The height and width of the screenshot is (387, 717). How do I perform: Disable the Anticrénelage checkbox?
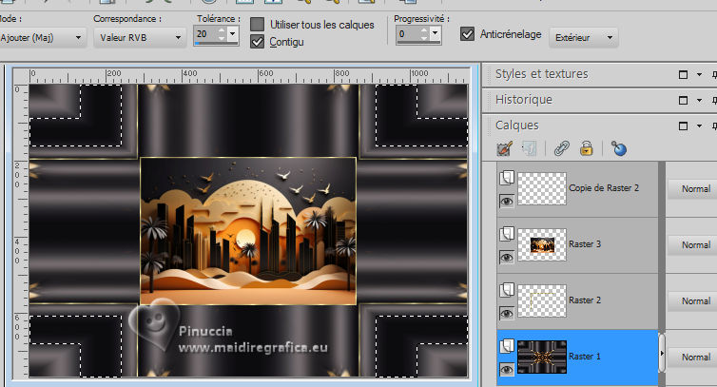467,34
